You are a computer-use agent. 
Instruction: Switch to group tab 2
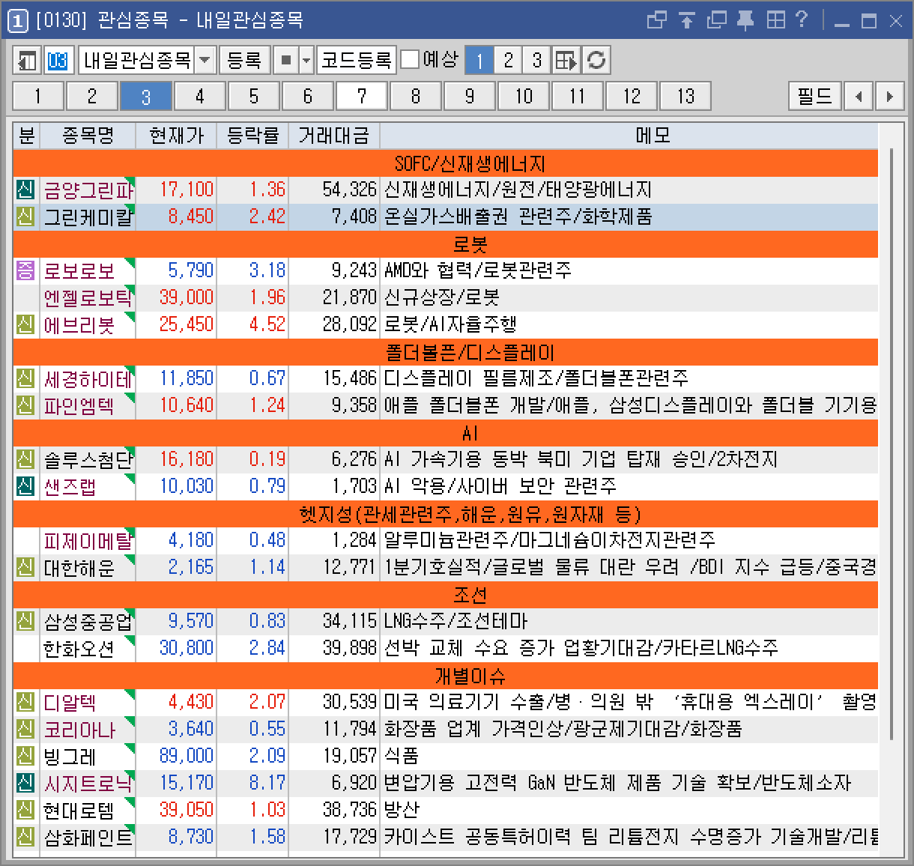[91, 96]
